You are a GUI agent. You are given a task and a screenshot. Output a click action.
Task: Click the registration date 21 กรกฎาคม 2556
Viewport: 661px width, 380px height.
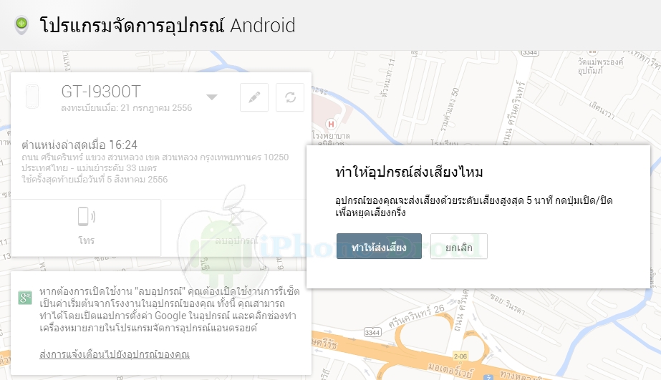coord(156,108)
